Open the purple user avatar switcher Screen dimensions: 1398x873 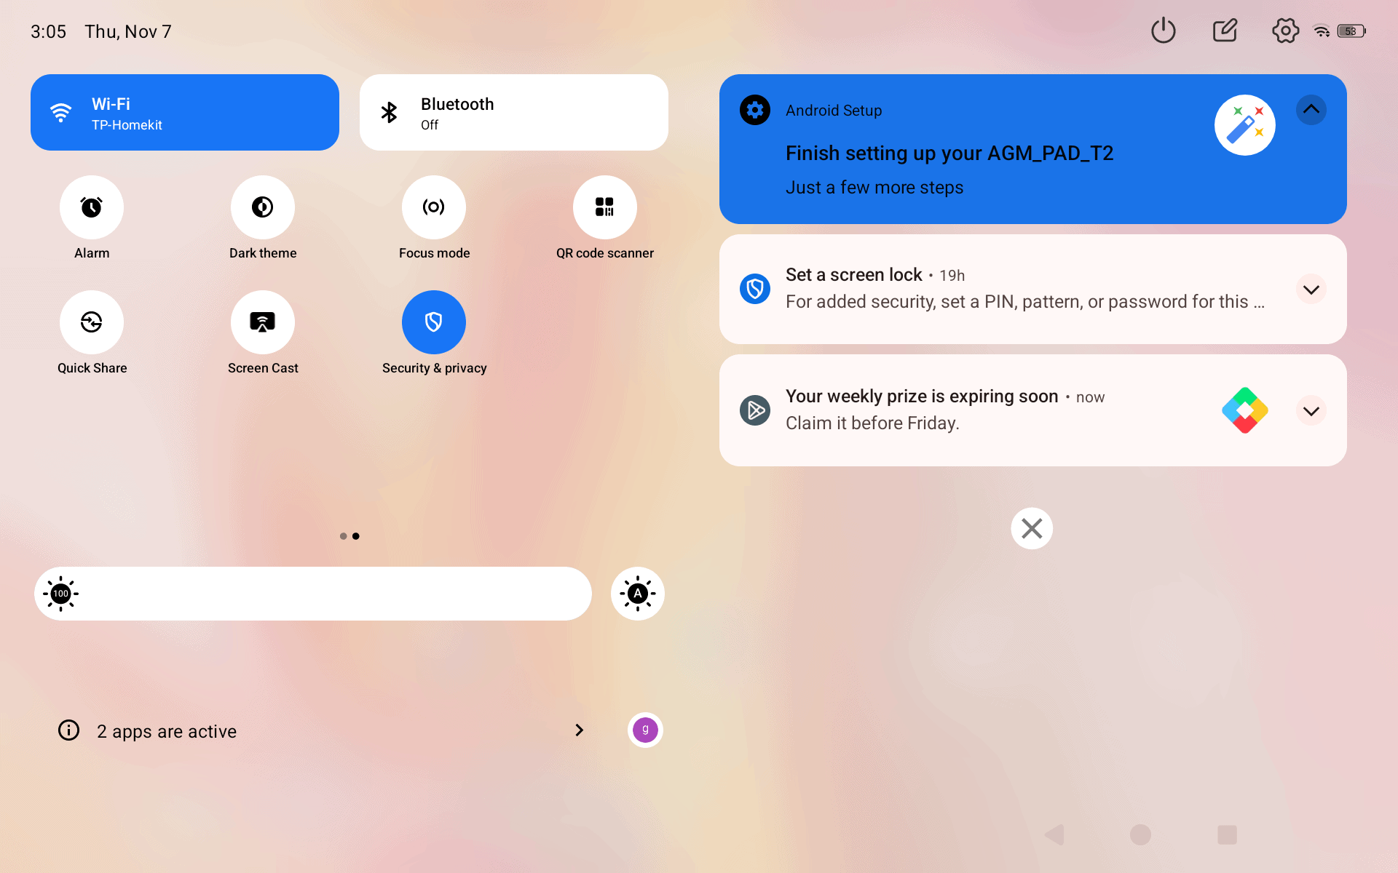click(645, 730)
